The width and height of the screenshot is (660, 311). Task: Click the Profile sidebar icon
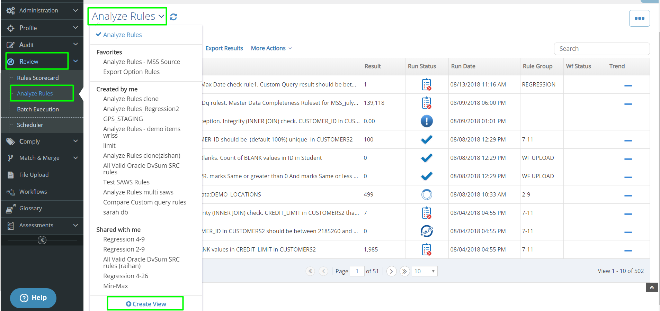pyautogui.click(x=11, y=28)
